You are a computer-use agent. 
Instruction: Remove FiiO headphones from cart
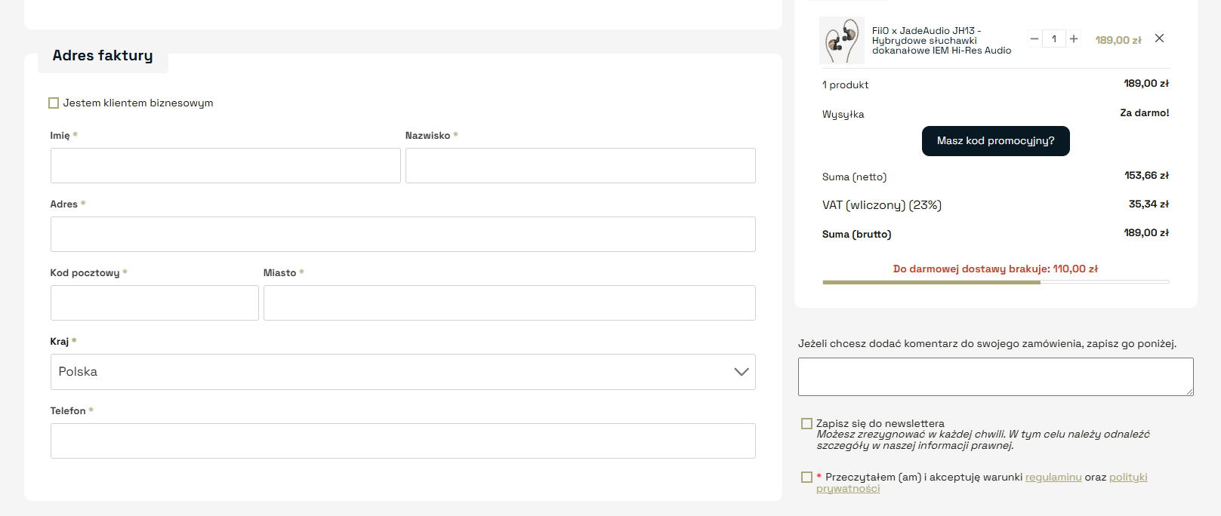pos(1159,38)
